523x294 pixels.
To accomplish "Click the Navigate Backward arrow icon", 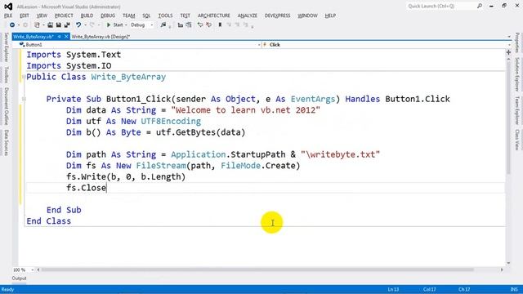I will point(12,25).
